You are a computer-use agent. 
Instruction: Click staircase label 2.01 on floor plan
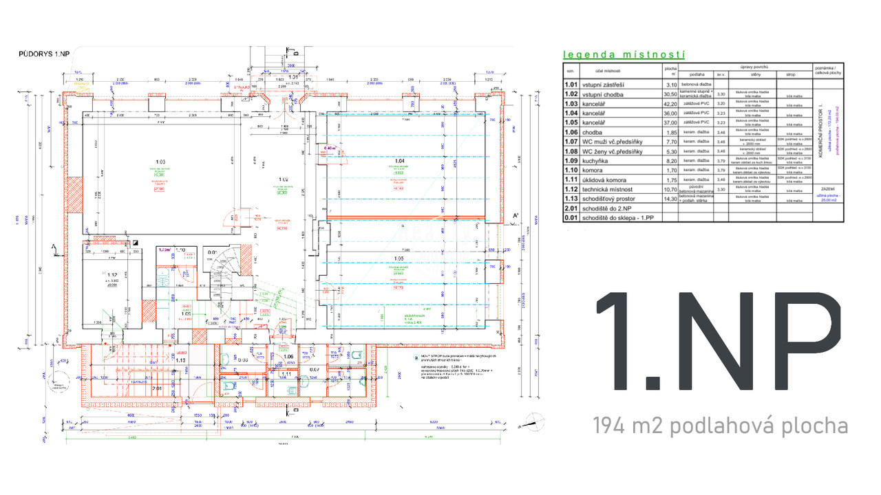pos(157,388)
